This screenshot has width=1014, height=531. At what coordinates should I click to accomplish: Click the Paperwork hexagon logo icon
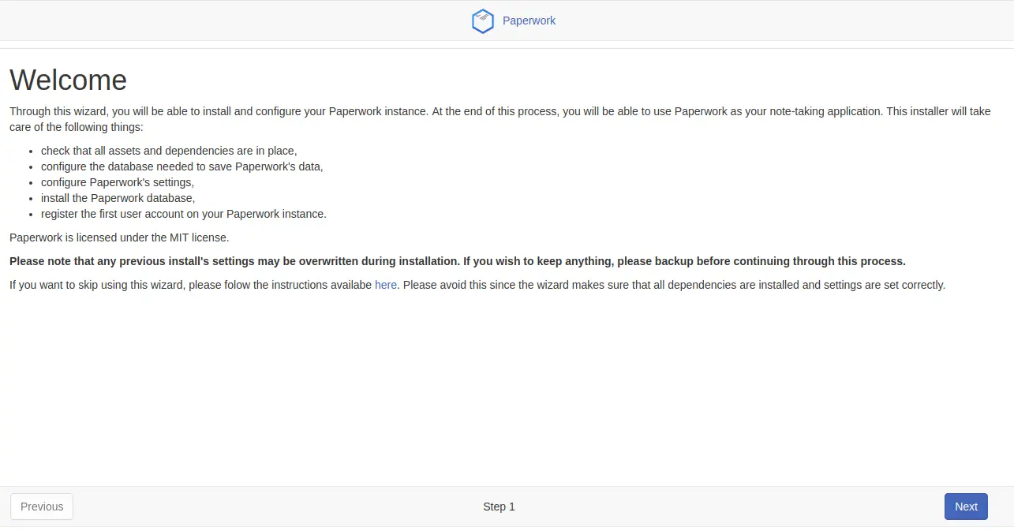click(482, 21)
